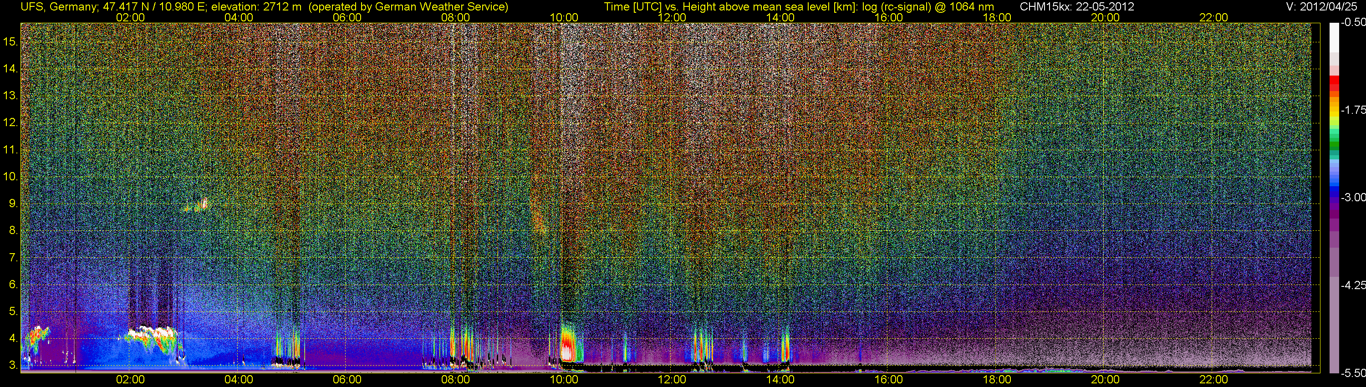The height and width of the screenshot is (387, 1366).
Task: Click the -1.75 color scale value
Action: [x=1353, y=110]
